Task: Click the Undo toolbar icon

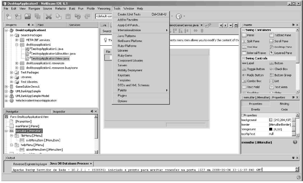Action: 78,16
